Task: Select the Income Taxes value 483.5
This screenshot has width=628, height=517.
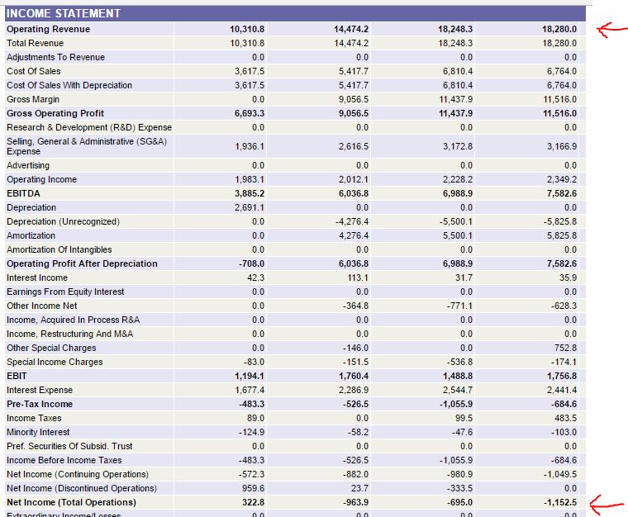Action: [564, 418]
